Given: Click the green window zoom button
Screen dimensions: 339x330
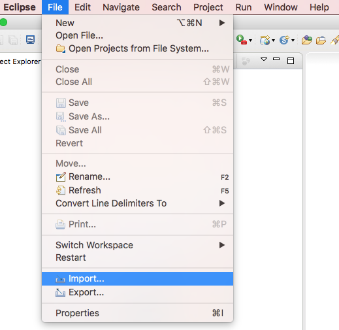Looking at the screenshot, I should coord(3,22).
